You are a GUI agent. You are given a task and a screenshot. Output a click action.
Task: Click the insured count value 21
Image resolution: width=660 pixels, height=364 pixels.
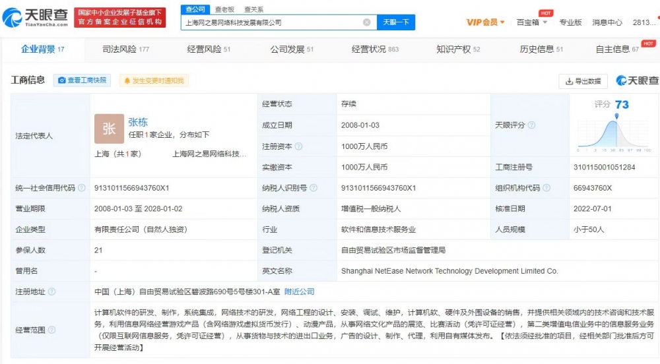pos(98,250)
